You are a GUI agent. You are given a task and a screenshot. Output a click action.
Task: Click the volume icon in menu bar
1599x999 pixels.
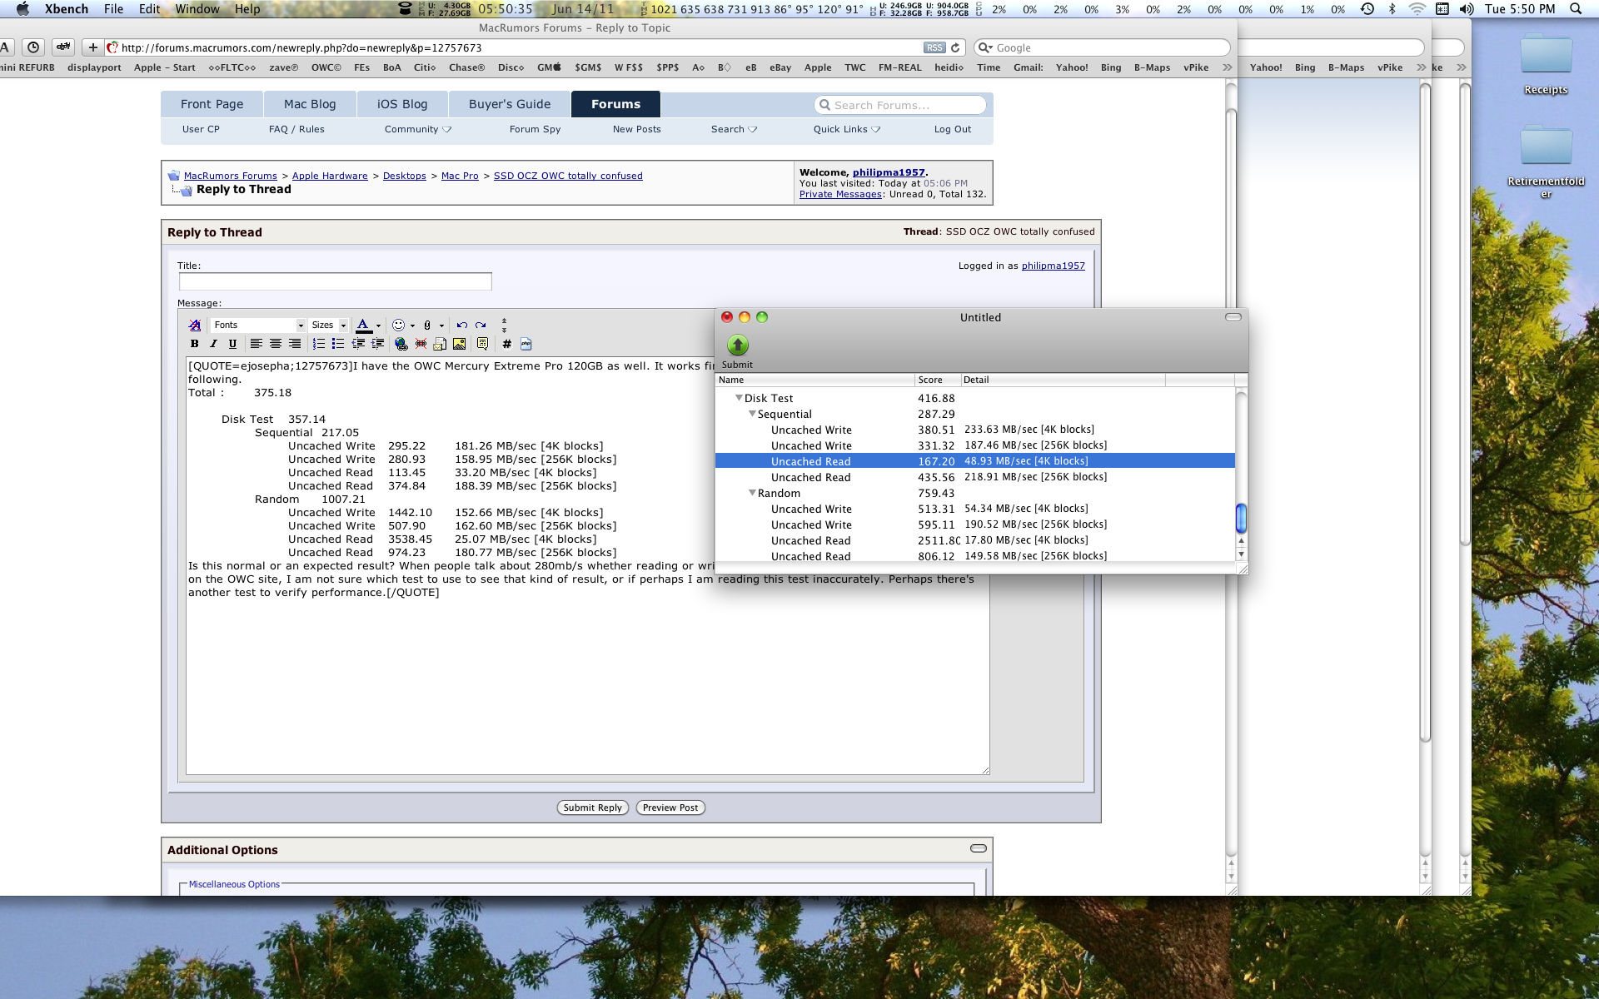tap(1467, 9)
